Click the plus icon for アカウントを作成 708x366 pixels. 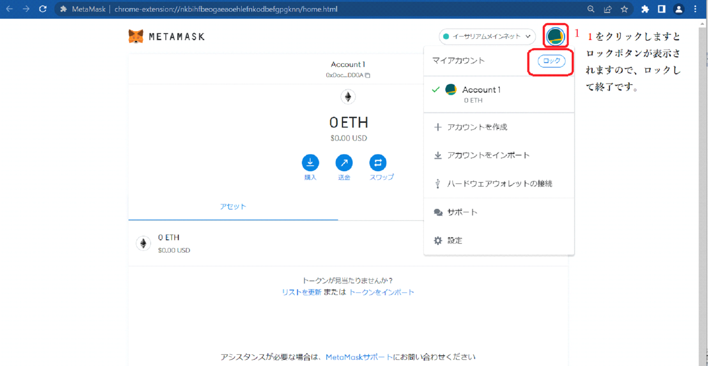pos(438,127)
